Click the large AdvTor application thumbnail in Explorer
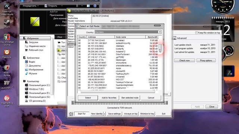The image size is (239, 134). click(x=35, y=22)
